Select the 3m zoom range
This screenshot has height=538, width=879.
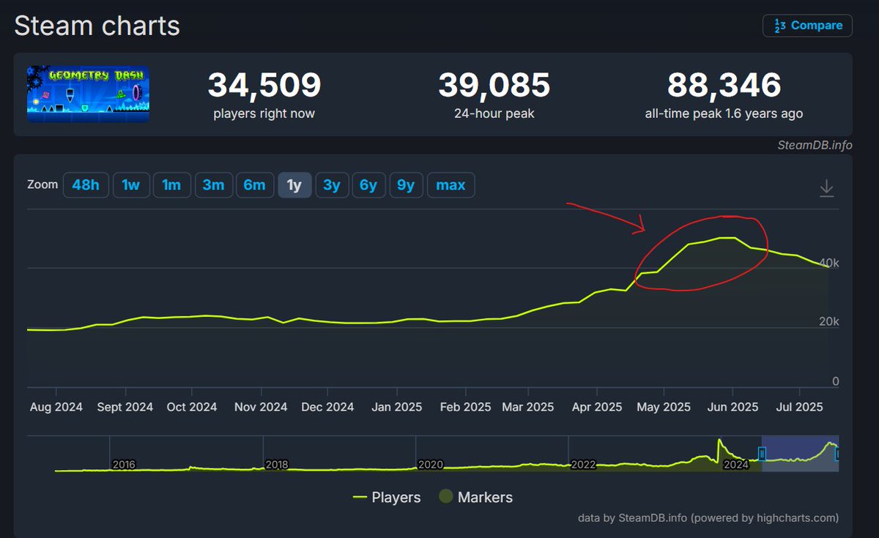coord(213,185)
